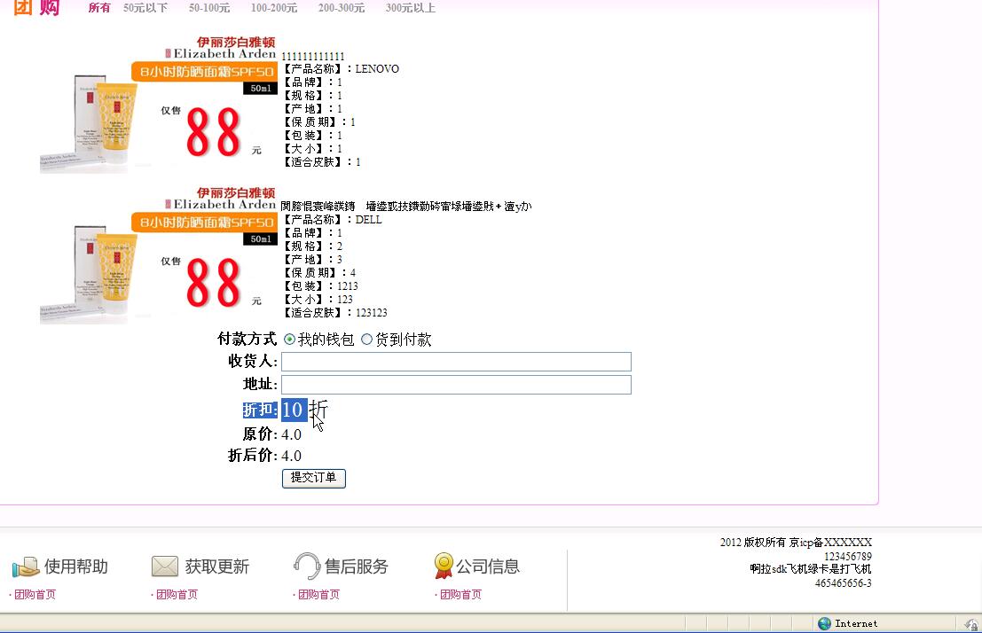
Task: Click the 啊拉sdk飞机绿卡是打飞机 footer text
Action: [811, 569]
